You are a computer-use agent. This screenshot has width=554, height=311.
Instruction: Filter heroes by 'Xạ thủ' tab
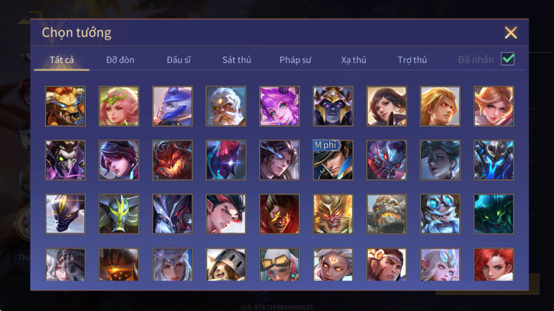[x=354, y=60]
